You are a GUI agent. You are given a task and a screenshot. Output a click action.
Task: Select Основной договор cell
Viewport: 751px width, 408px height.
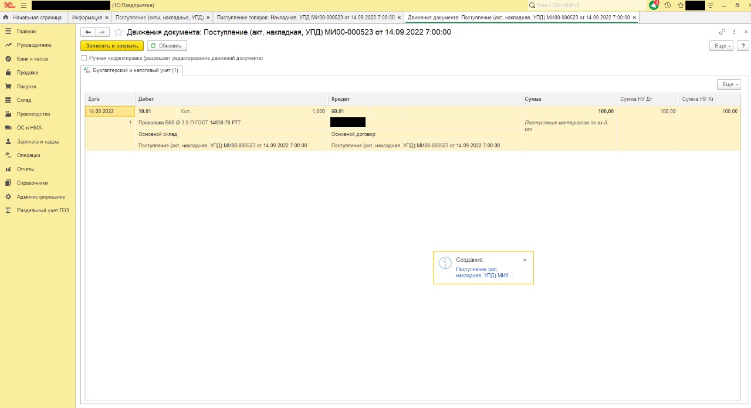click(x=425, y=134)
